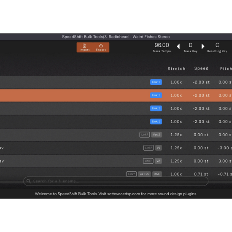Toggle Link: 1 badge in highlighted orange row
The image size is (232, 232).
click(x=156, y=95)
